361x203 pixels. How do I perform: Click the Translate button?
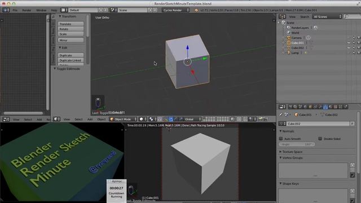[71, 24]
